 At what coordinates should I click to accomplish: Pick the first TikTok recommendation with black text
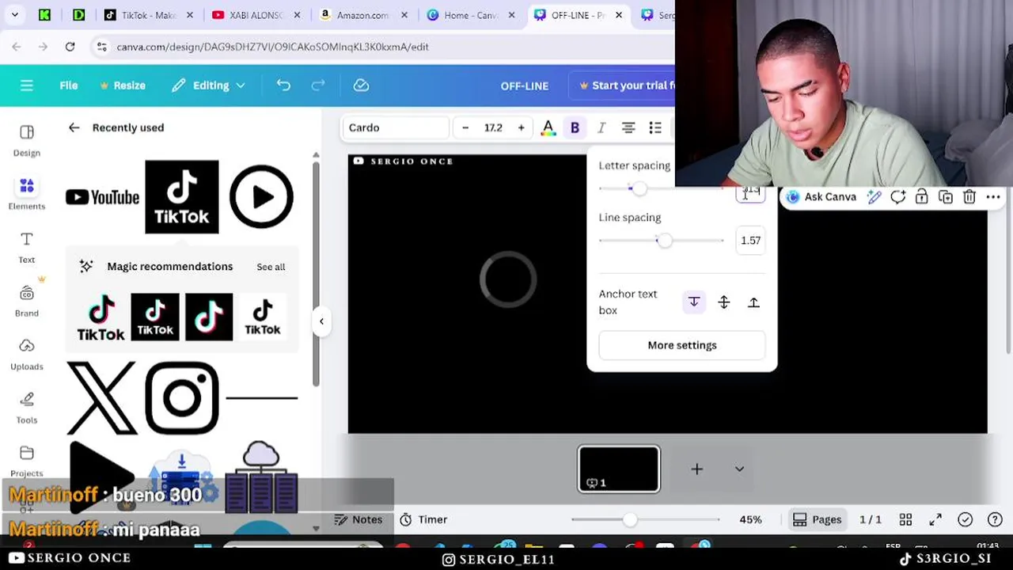[101, 317]
